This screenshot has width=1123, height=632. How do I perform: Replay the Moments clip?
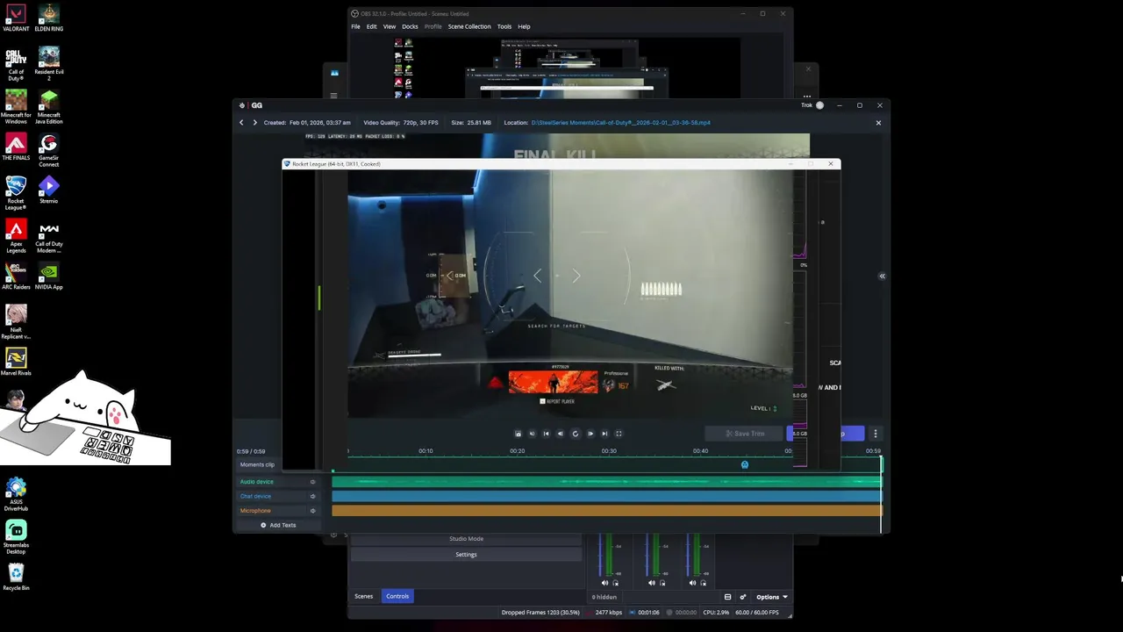coord(576,434)
